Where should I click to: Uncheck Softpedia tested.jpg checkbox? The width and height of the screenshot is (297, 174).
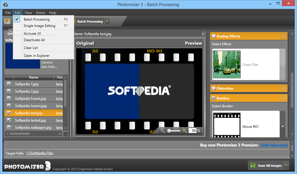tap(9, 120)
